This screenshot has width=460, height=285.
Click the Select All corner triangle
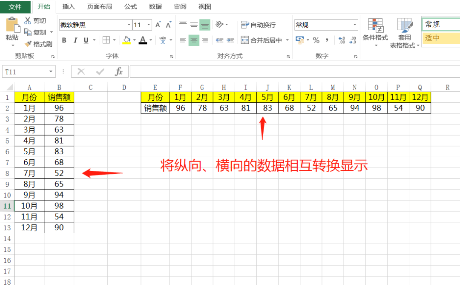coord(10,87)
